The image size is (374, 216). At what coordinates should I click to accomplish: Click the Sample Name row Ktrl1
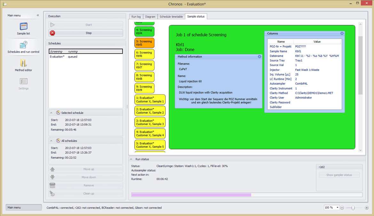coord(304,51)
